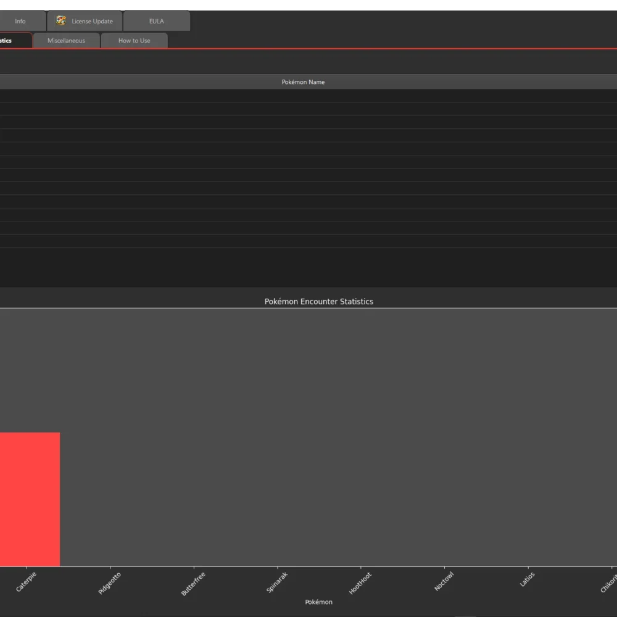Screen dimensions: 617x617
Task: Click the HootHoot axis label
Action: point(360,583)
